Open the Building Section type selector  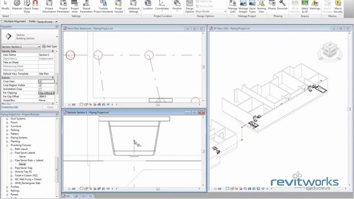29,36
